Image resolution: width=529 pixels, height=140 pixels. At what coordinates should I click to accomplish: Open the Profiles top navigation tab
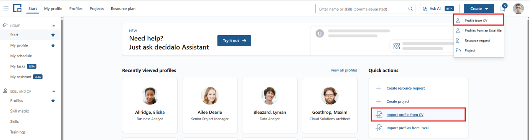point(76,8)
